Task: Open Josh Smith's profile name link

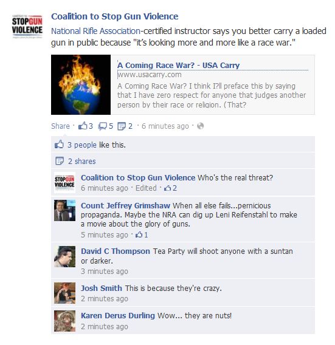Action: click(102, 288)
